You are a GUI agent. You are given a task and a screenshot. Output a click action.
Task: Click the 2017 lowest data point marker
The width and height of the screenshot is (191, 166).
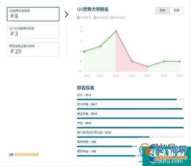click(148, 67)
